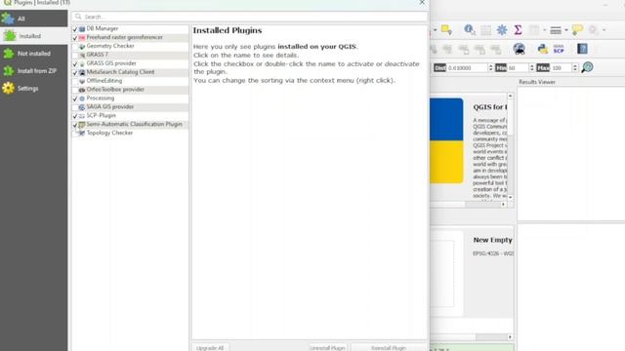Click the Max value spinner arrows
The image size is (625, 351).
tap(575, 67)
